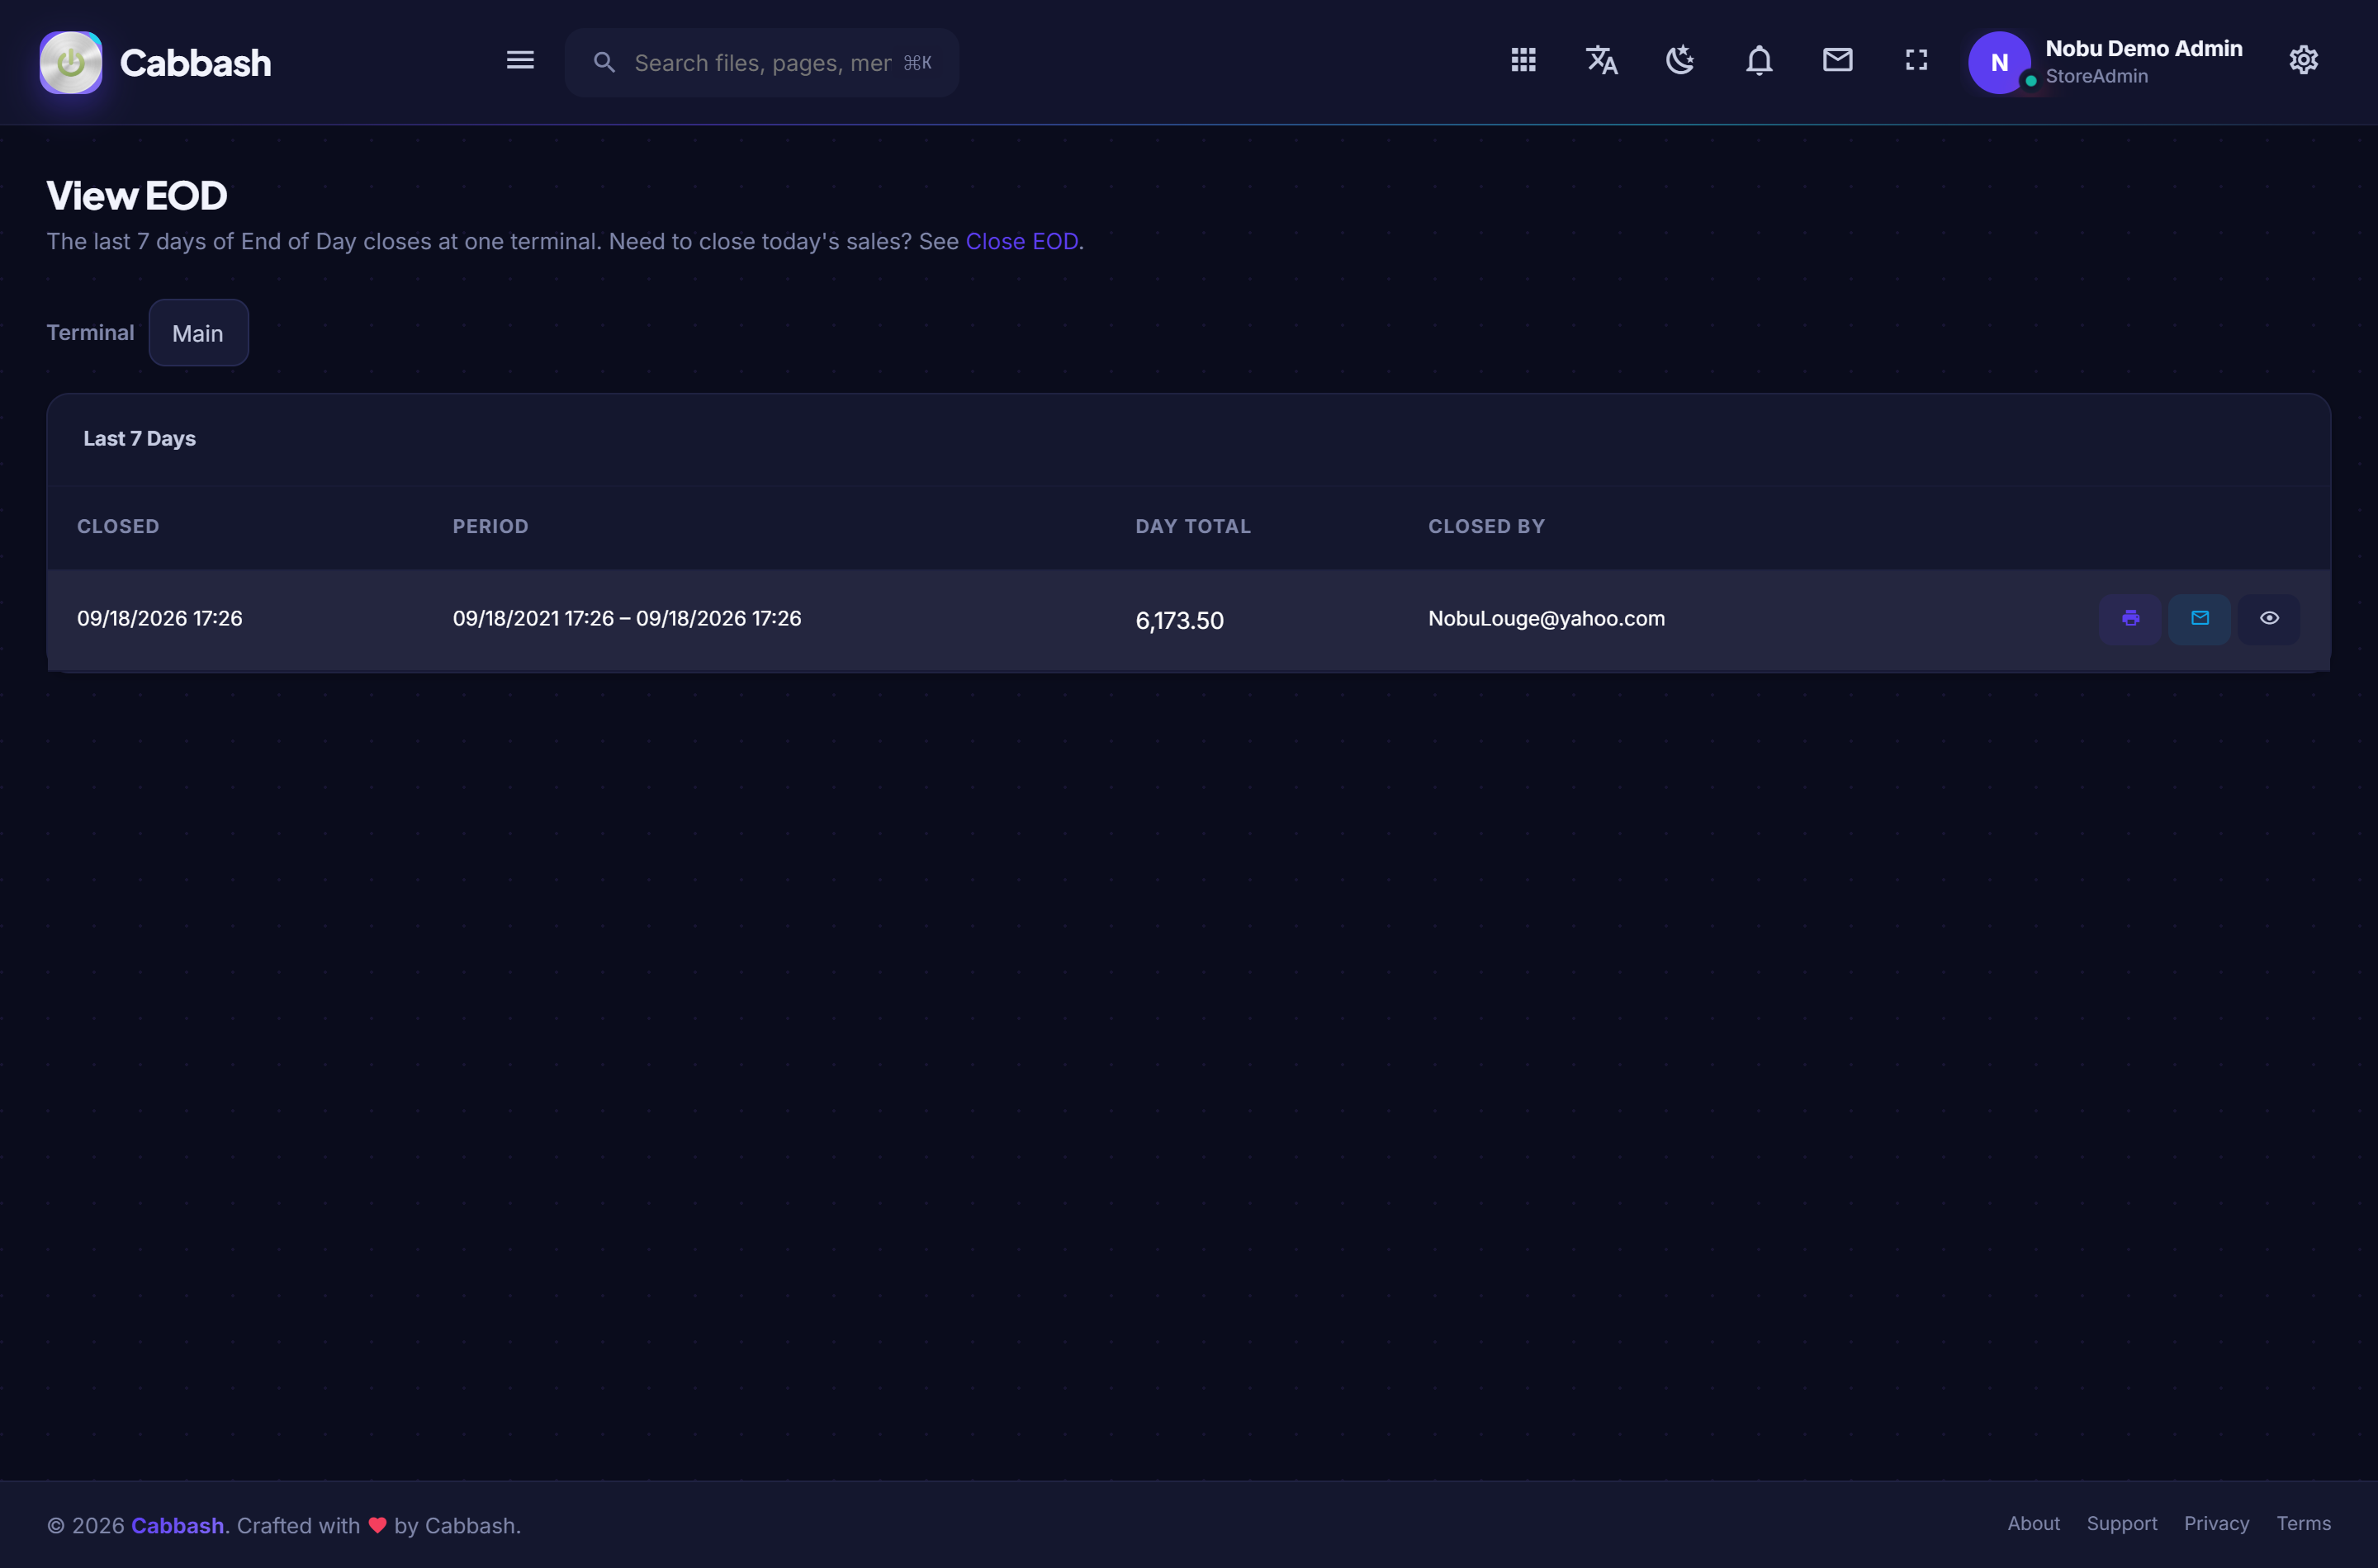Focus the search files, pages field
2378x1568 pixels.
tap(762, 63)
